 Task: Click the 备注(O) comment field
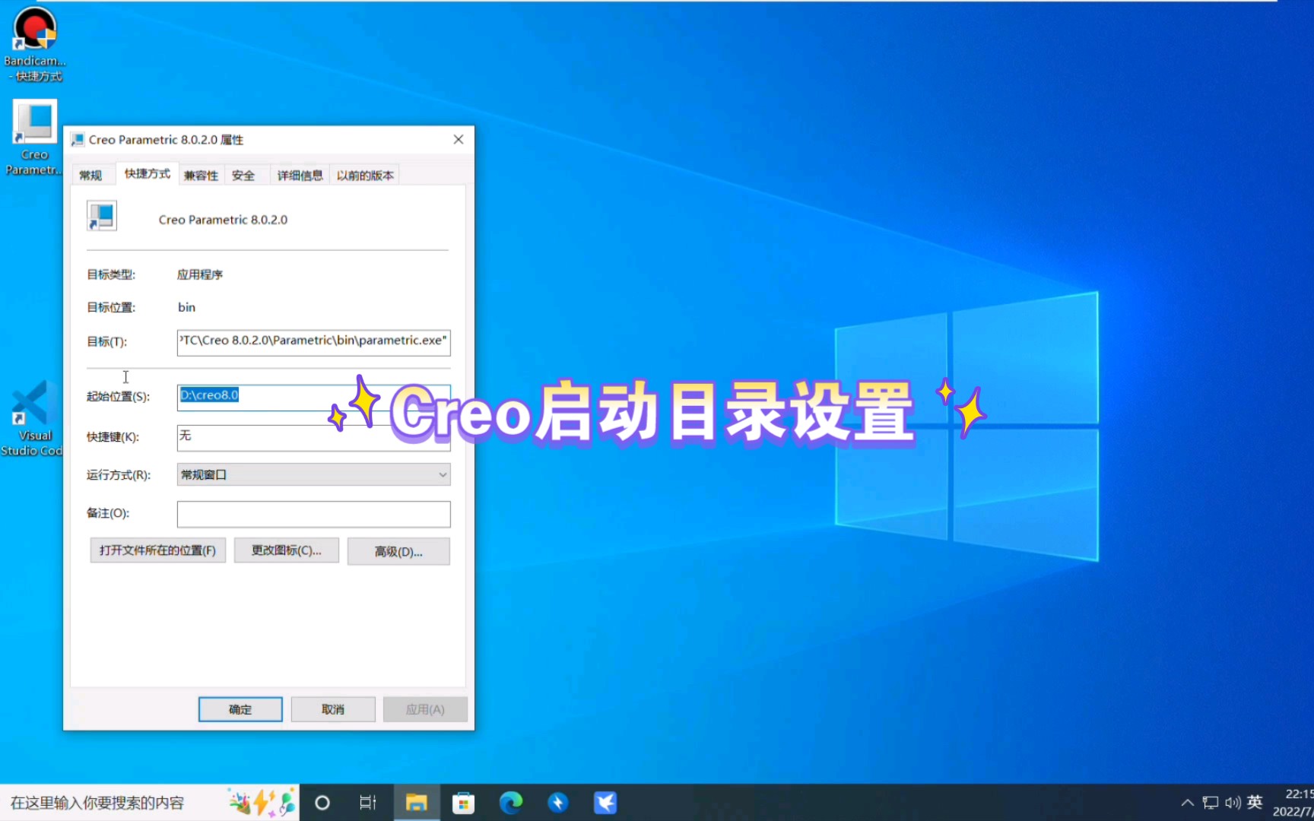(x=313, y=514)
